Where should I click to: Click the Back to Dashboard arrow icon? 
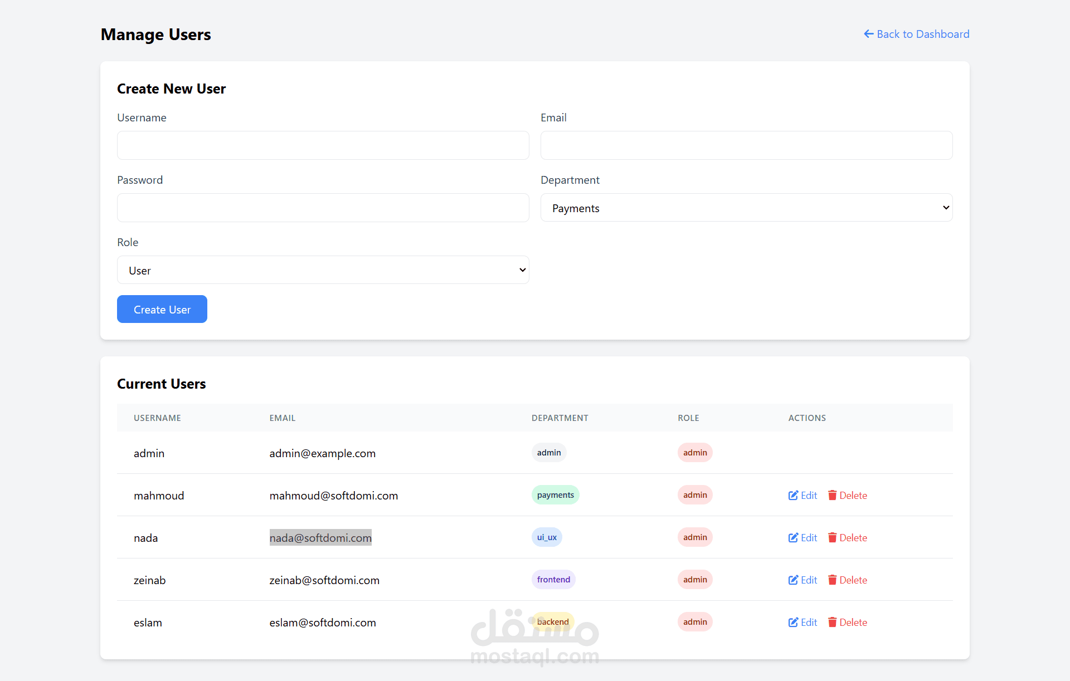tap(868, 34)
